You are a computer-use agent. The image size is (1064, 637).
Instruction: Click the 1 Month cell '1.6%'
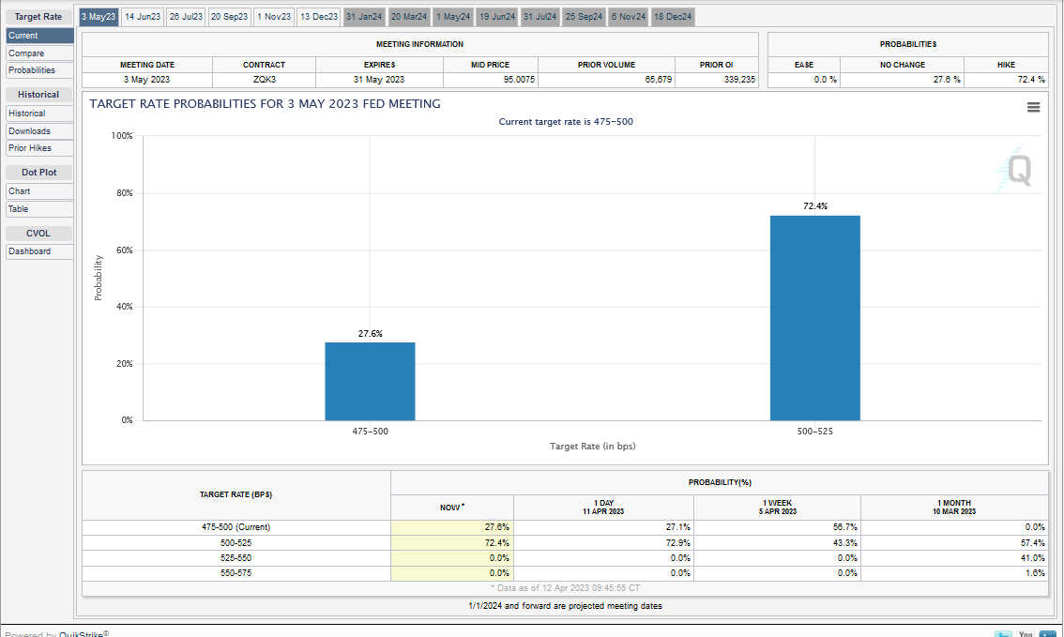pos(1035,573)
